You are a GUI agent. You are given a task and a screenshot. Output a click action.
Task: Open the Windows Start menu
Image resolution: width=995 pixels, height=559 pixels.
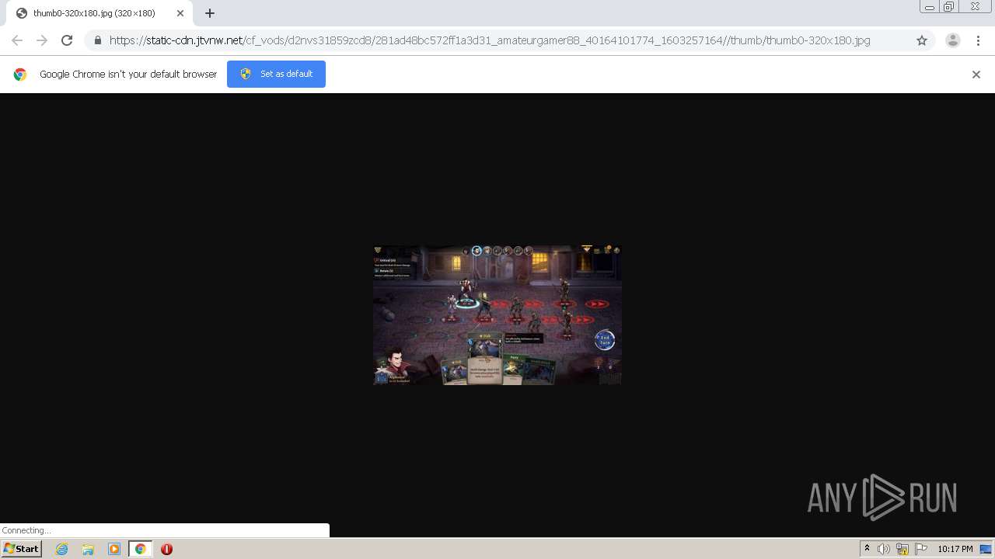tap(22, 549)
